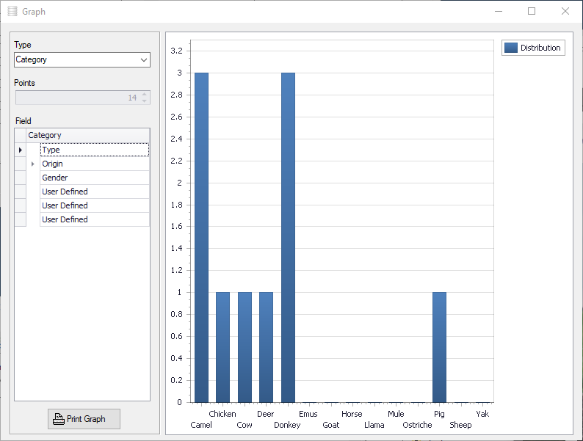Viewport: 583px width, 441px height.
Task: Click the Mule axis label
Action: (396, 414)
